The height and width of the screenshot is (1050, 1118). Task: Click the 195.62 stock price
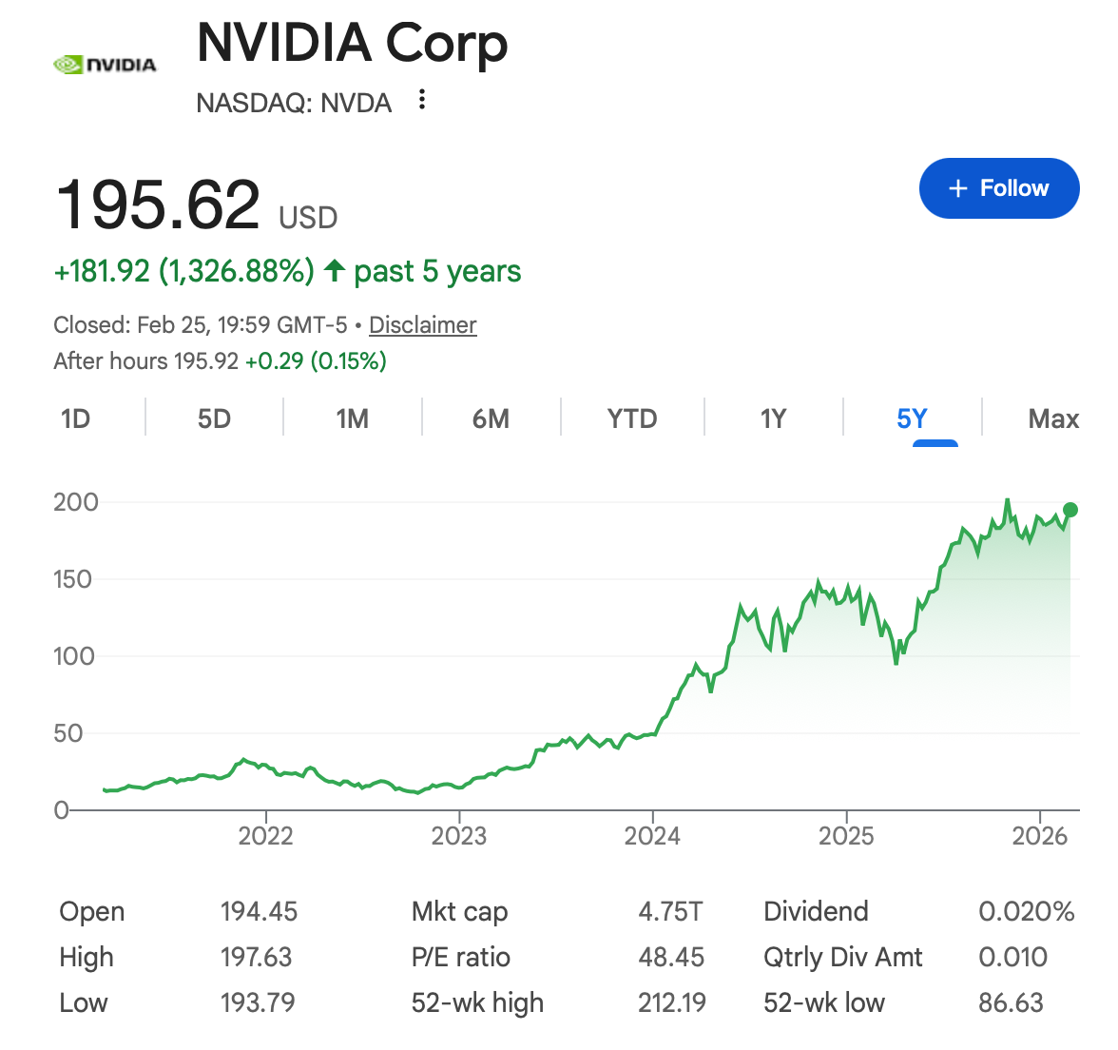pos(158,205)
